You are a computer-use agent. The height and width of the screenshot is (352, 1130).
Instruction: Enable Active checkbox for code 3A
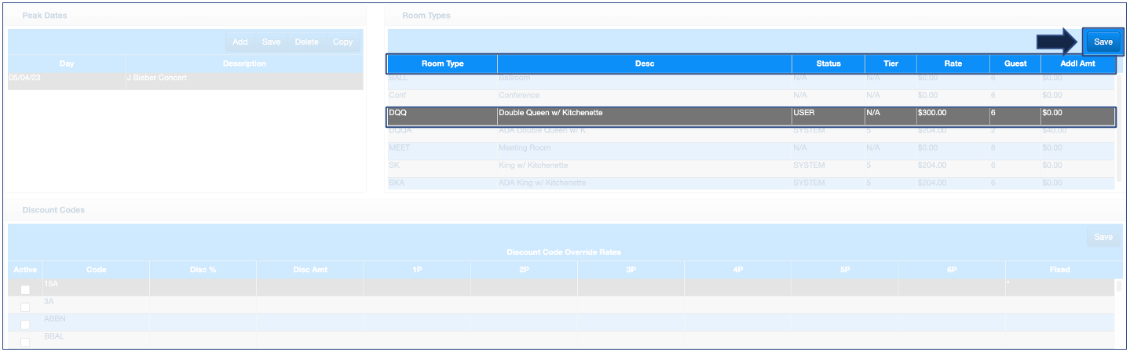[x=25, y=307]
